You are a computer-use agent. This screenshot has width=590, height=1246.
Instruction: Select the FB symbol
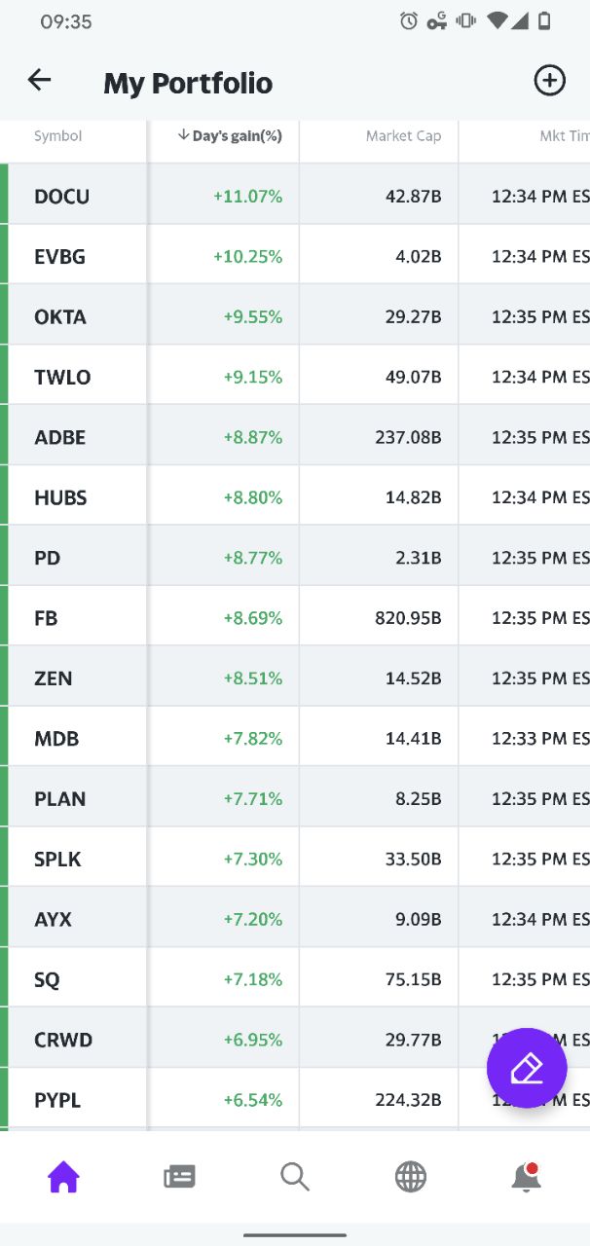[46, 618]
